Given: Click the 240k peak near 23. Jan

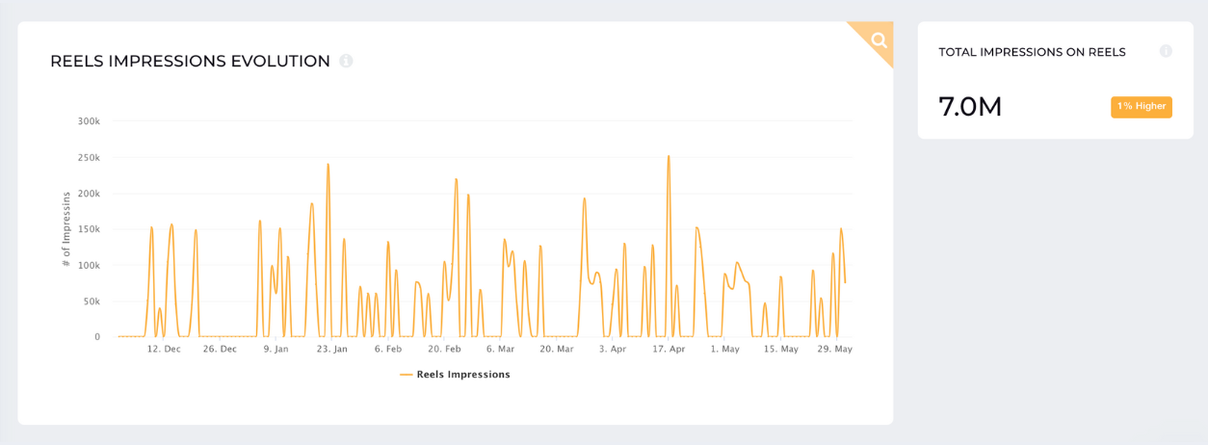Looking at the screenshot, I should [328, 165].
